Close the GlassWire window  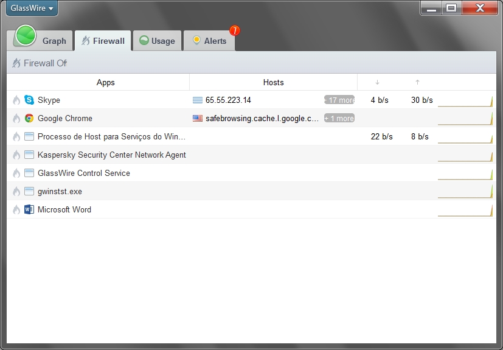[x=480, y=8]
